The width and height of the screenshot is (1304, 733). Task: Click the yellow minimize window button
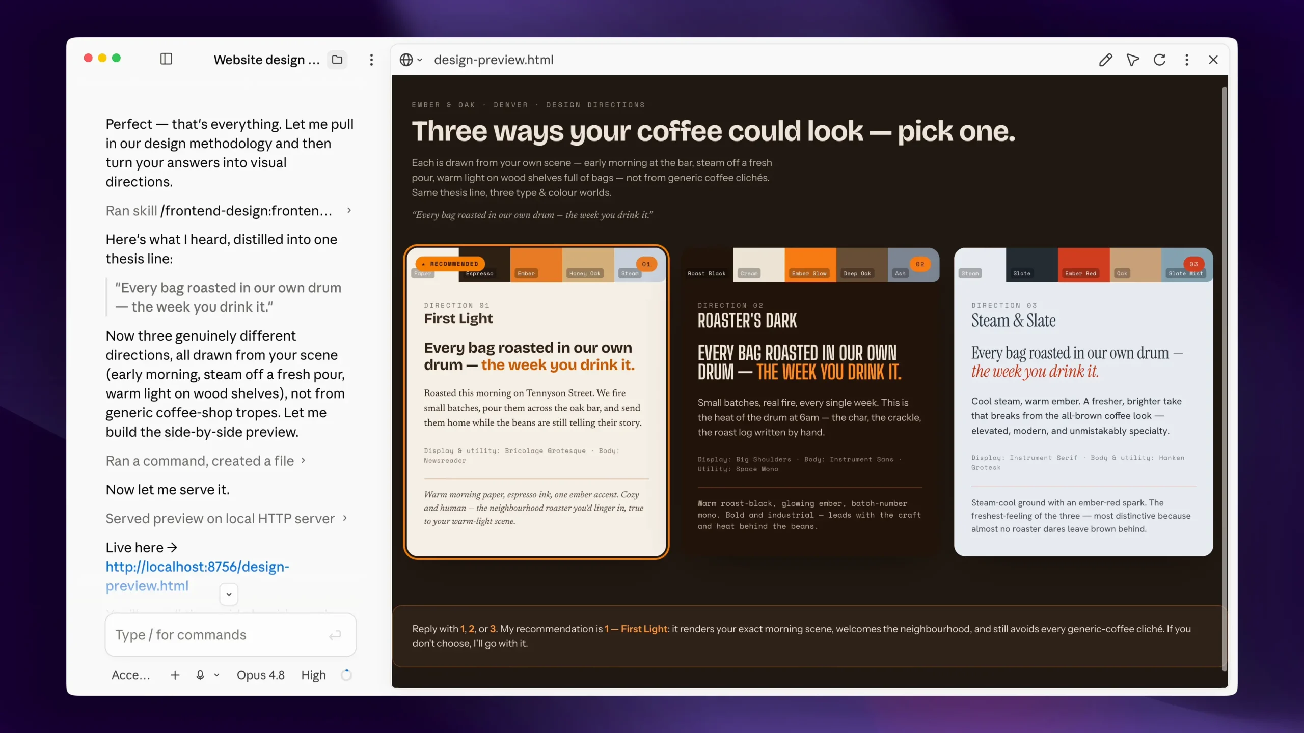click(x=102, y=58)
